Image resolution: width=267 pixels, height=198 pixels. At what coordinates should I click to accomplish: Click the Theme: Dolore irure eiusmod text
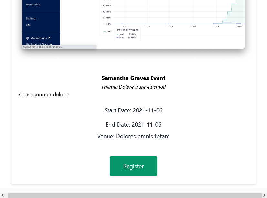[133, 87]
